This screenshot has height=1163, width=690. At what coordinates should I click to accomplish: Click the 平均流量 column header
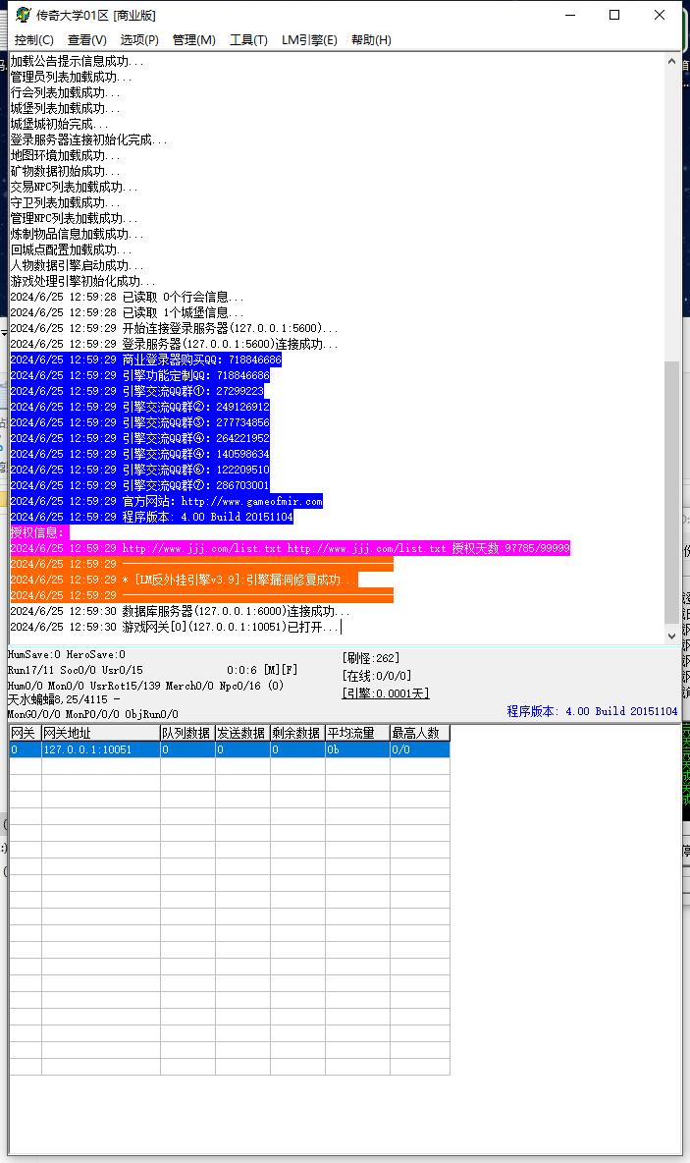pos(357,733)
